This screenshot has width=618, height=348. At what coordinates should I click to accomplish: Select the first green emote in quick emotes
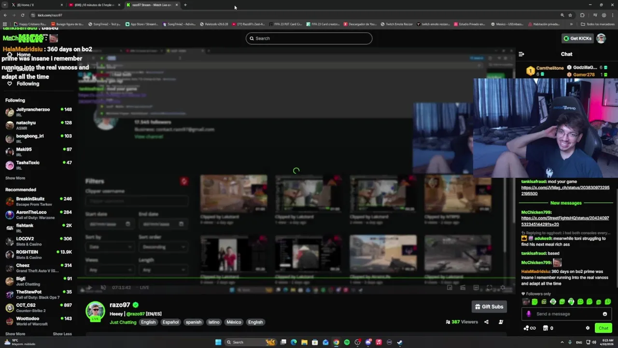pyautogui.click(x=534, y=302)
